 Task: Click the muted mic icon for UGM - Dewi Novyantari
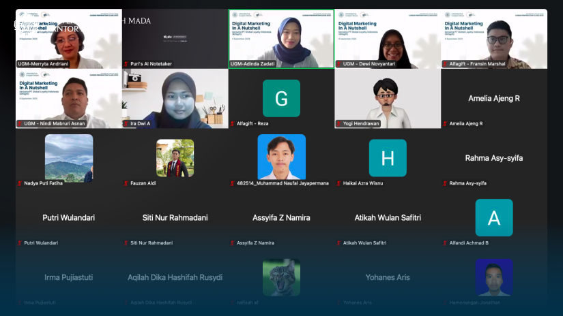coord(339,64)
